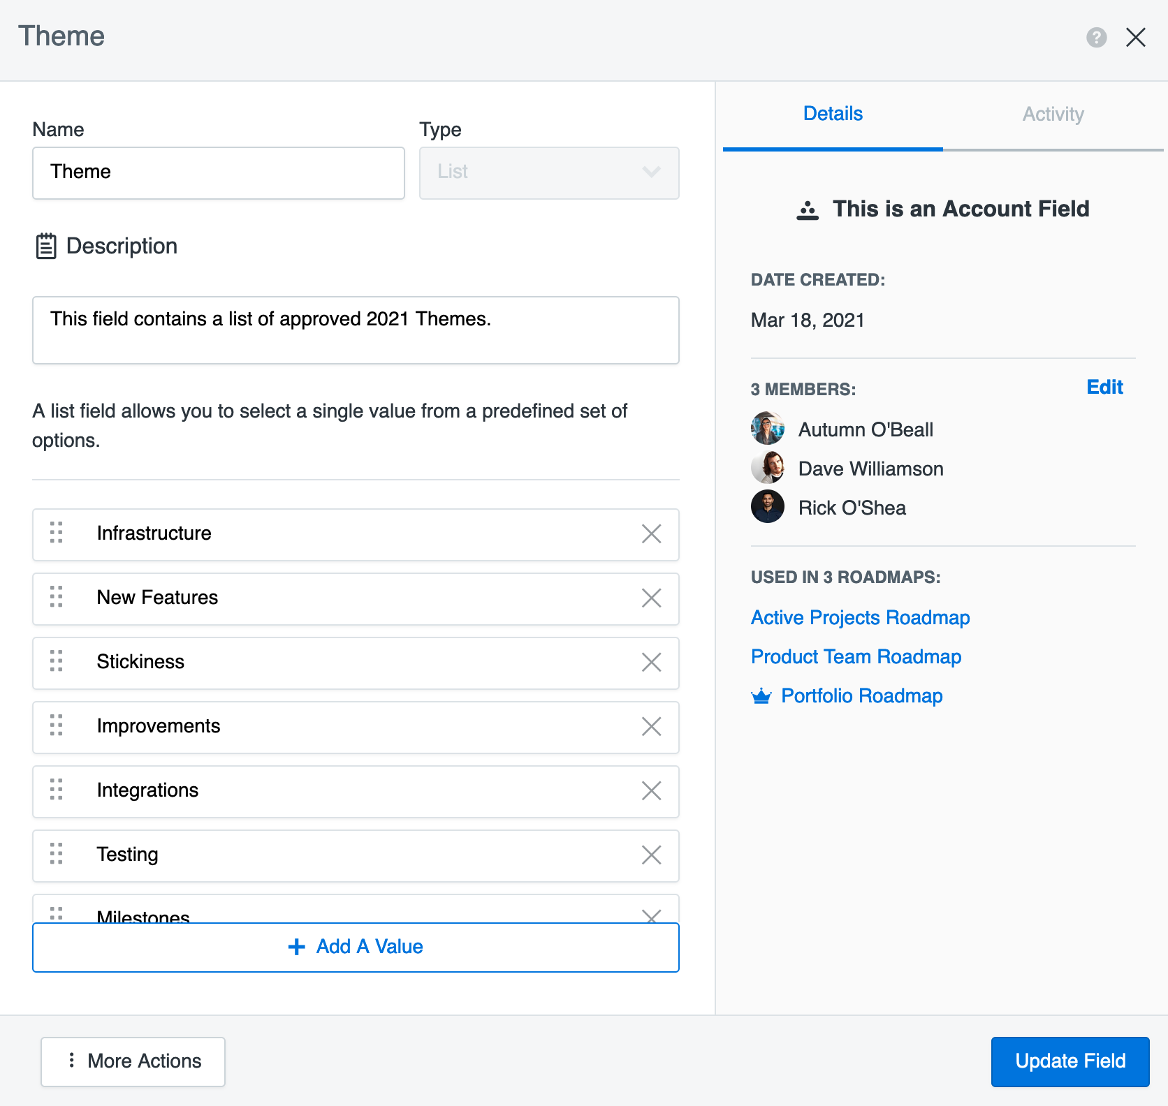This screenshot has width=1168, height=1106.
Task: Open the More Actions menu
Action: pos(133,1061)
